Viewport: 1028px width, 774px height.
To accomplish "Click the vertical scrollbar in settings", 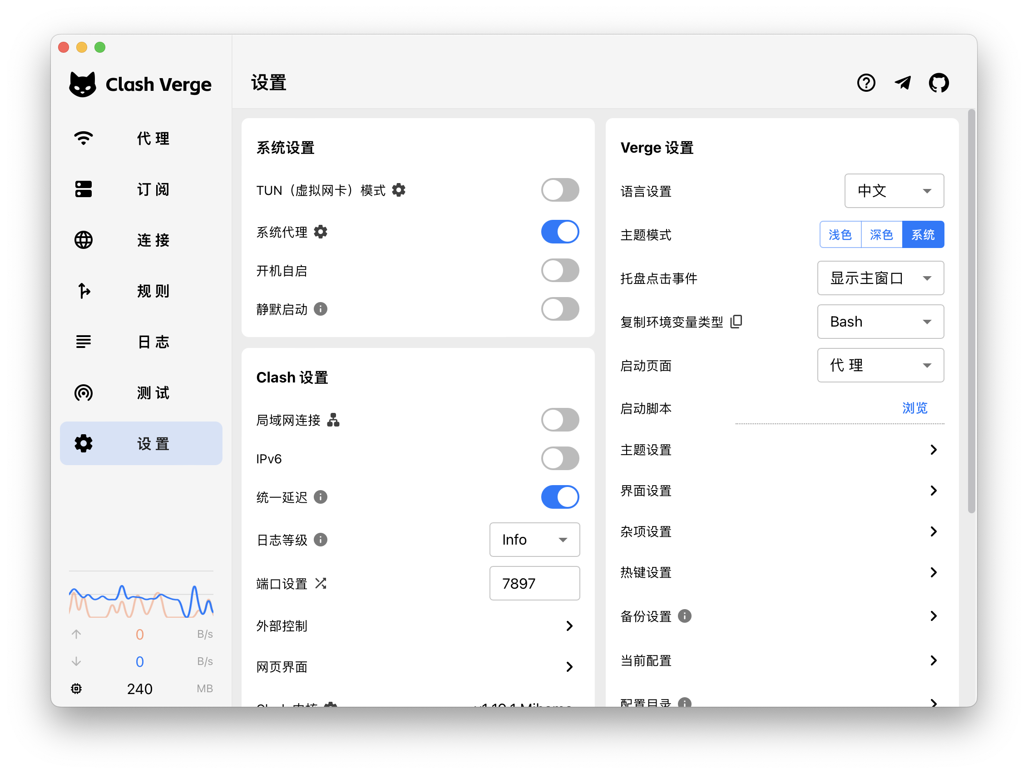I will click(971, 312).
